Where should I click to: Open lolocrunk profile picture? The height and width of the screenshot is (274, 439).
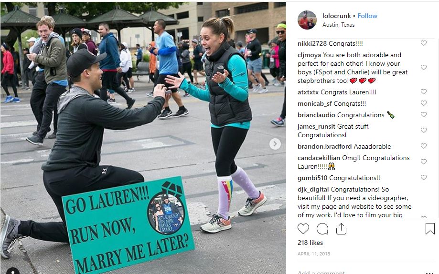[x=307, y=20]
